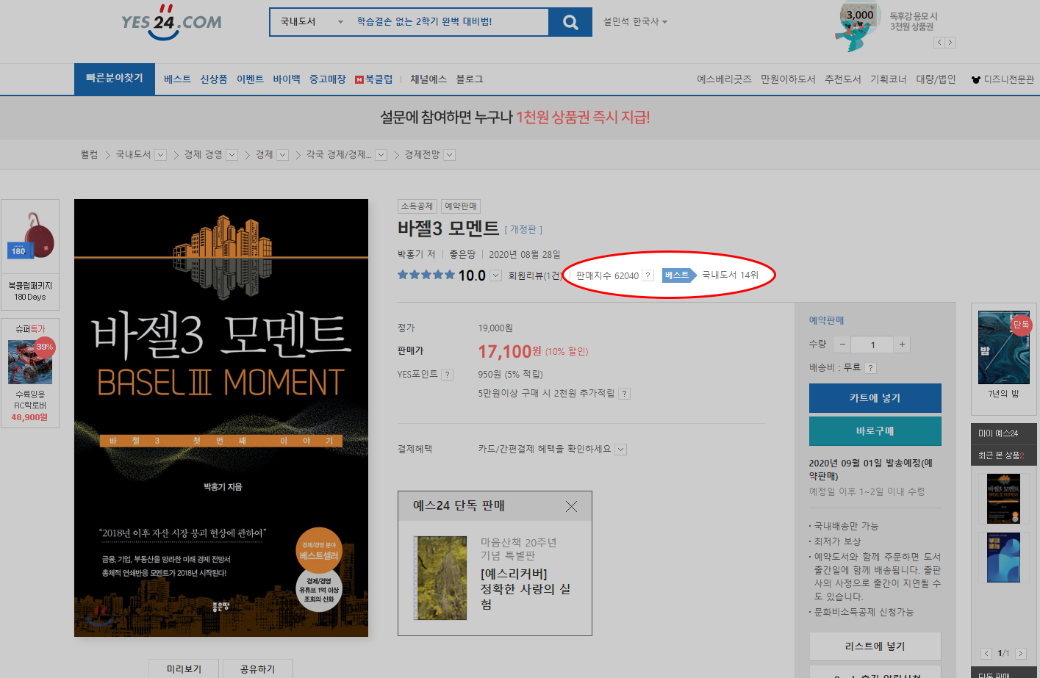
Task: Expand the 각국 경제 breadcrumb dropdown
Action: (381, 155)
